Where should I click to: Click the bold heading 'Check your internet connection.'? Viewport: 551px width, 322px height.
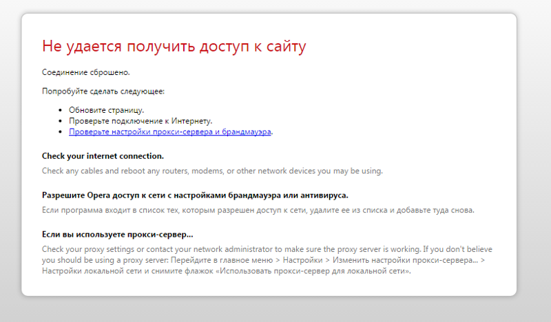pos(103,156)
